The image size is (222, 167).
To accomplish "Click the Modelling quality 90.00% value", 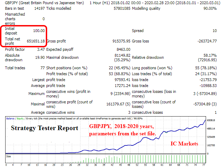I will tap(210, 9).
